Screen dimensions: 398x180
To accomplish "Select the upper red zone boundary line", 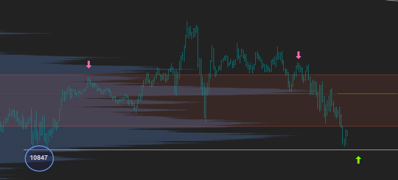I will click(x=199, y=75).
